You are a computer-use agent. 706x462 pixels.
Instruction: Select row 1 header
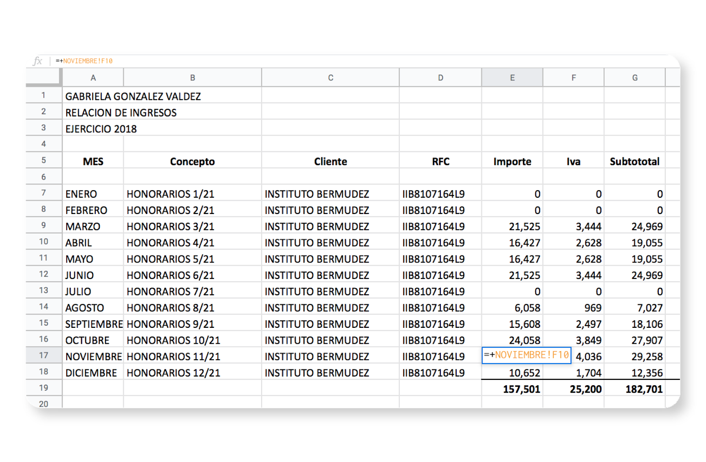pyautogui.click(x=44, y=95)
